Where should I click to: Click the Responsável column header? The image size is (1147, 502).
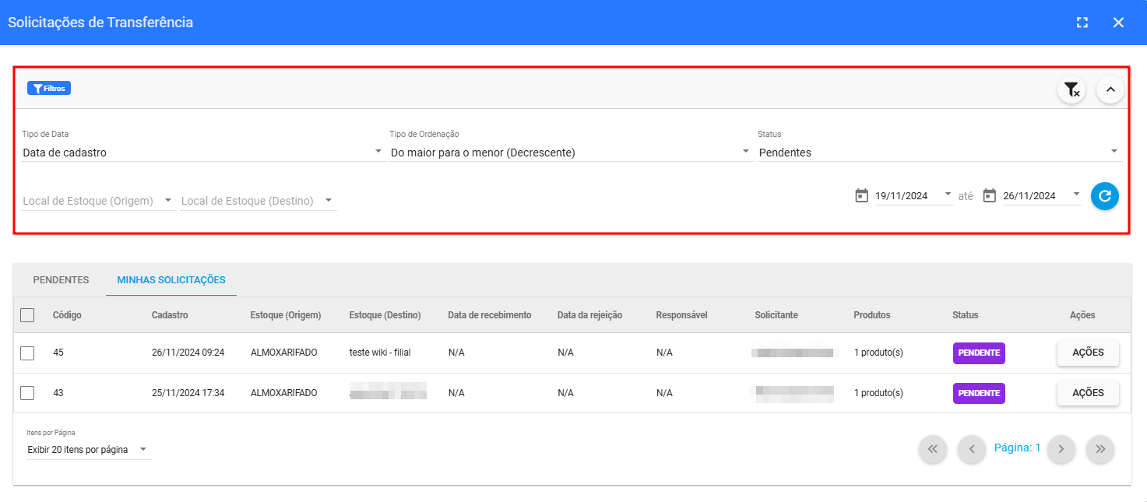coord(681,315)
